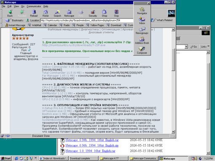Open the component bar's title bar dropdown button
215x161 pixels.
click(x=148, y=3)
